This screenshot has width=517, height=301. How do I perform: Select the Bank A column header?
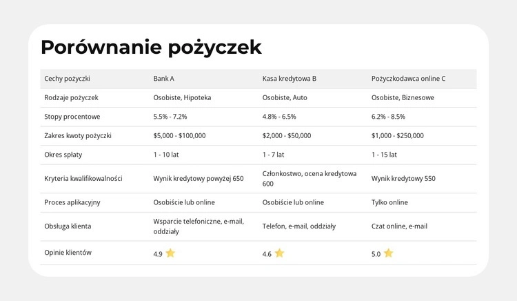[163, 79]
